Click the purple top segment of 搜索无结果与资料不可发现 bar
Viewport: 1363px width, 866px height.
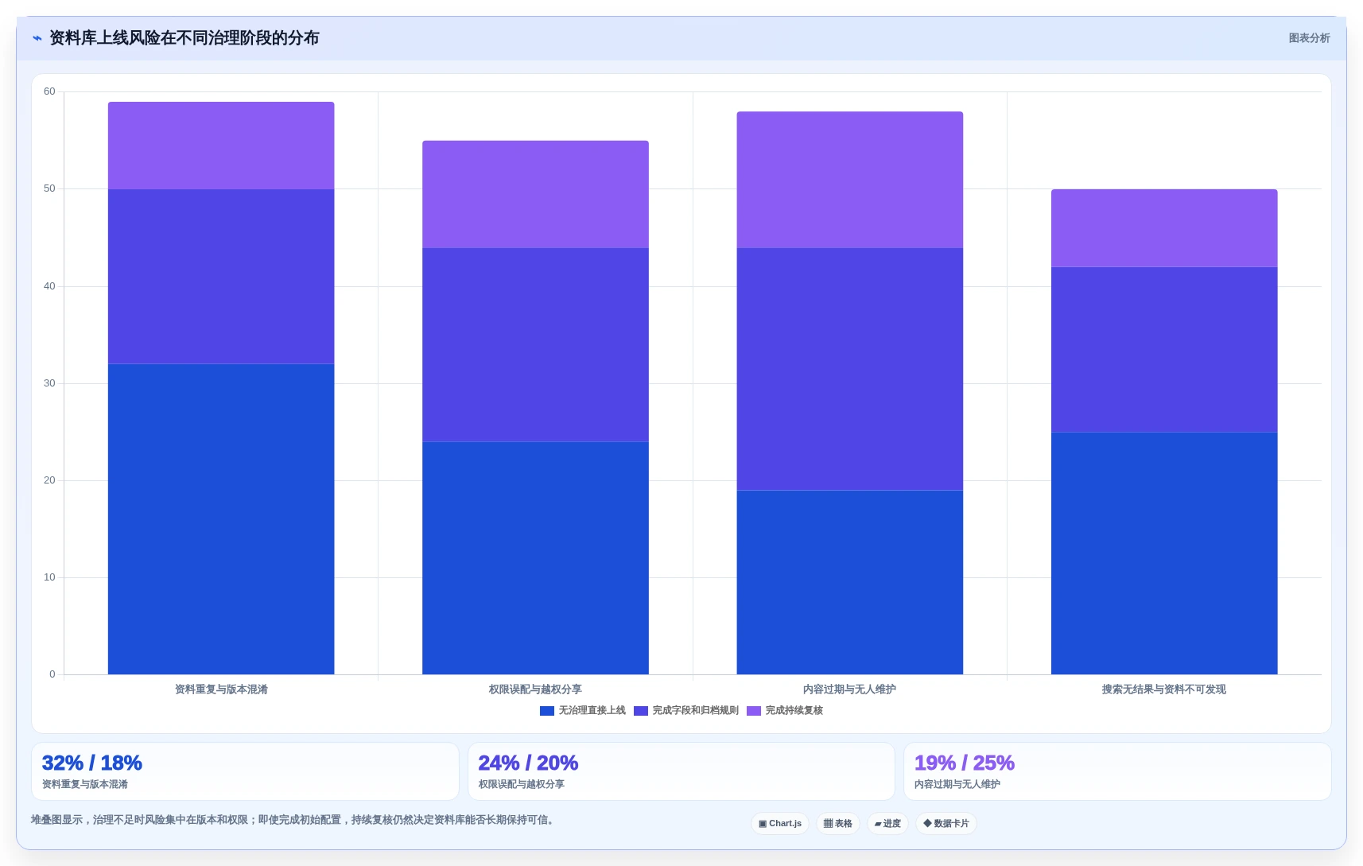pos(1164,228)
